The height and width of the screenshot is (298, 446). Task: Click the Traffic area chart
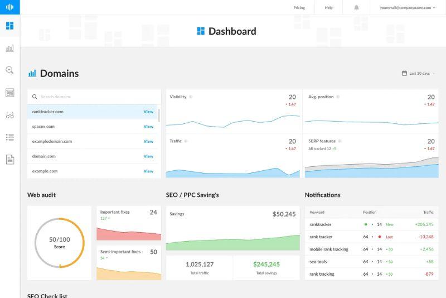[232, 172]
